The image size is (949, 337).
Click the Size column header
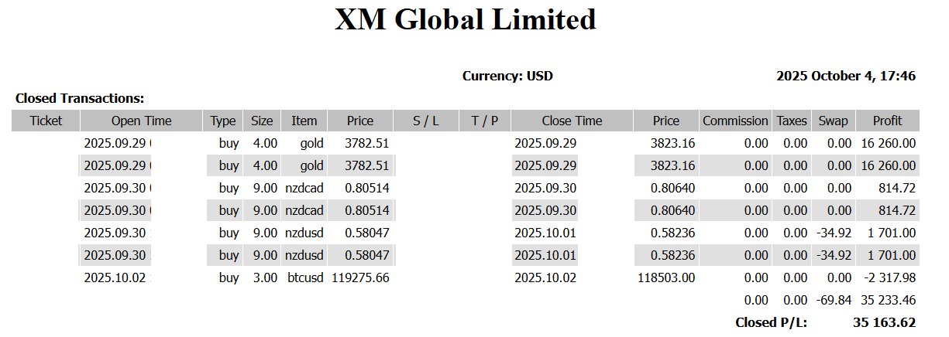point(262,121)
